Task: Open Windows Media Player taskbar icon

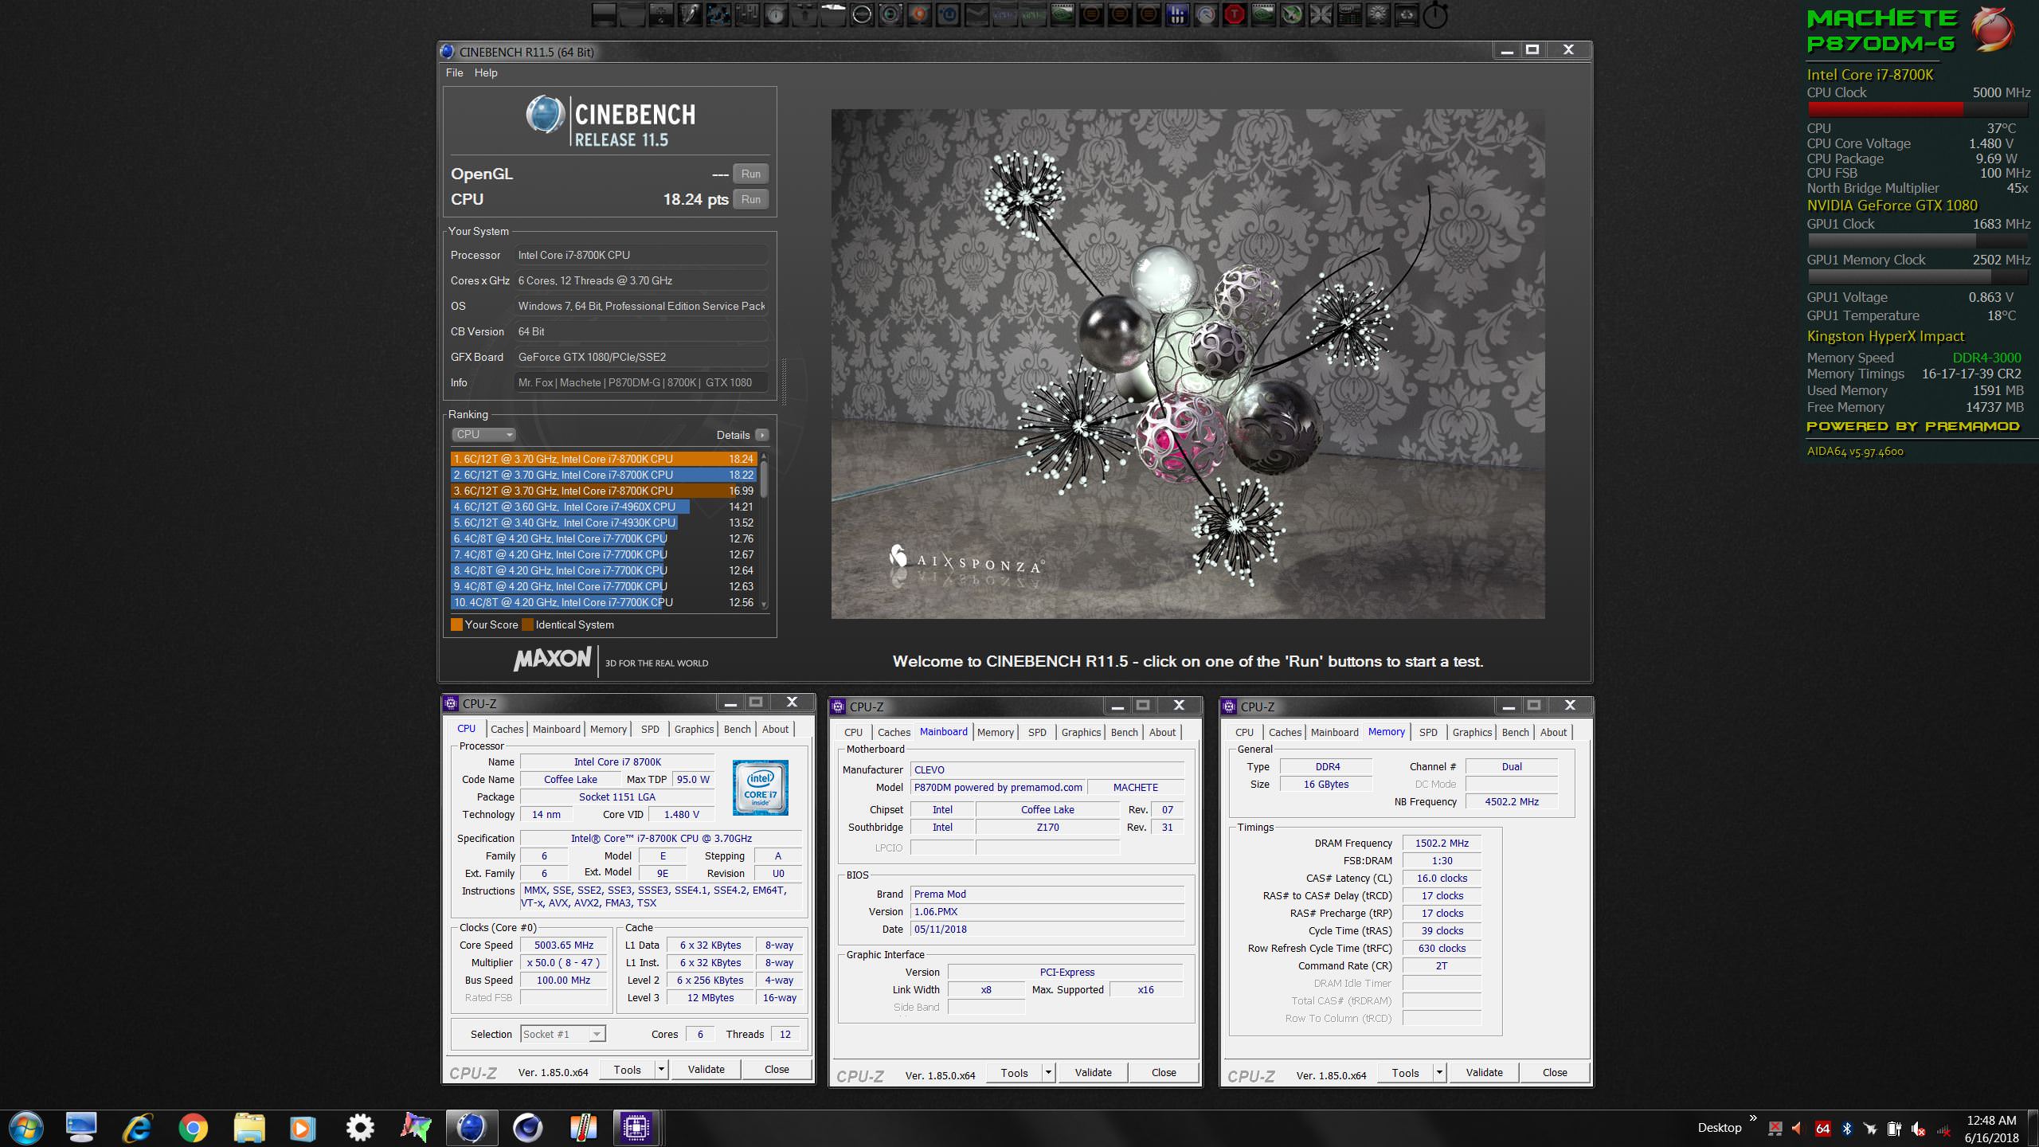Action: 301,1127
